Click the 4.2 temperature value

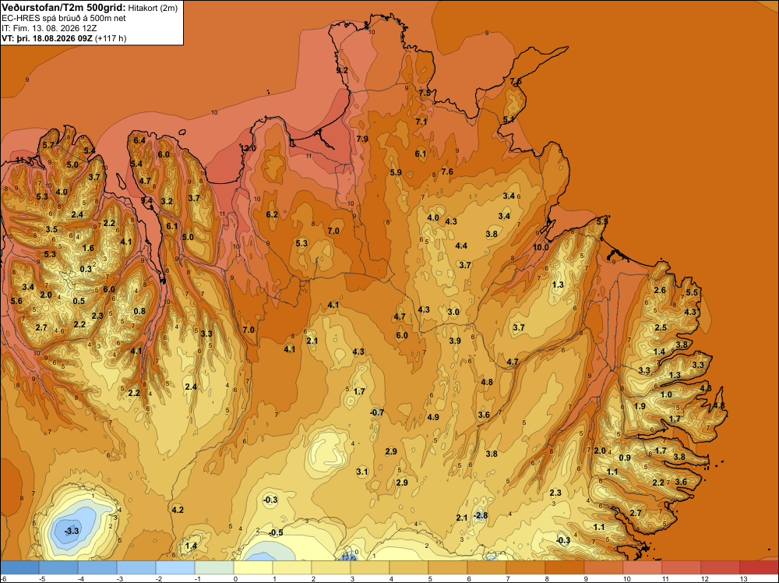[178, 510]
